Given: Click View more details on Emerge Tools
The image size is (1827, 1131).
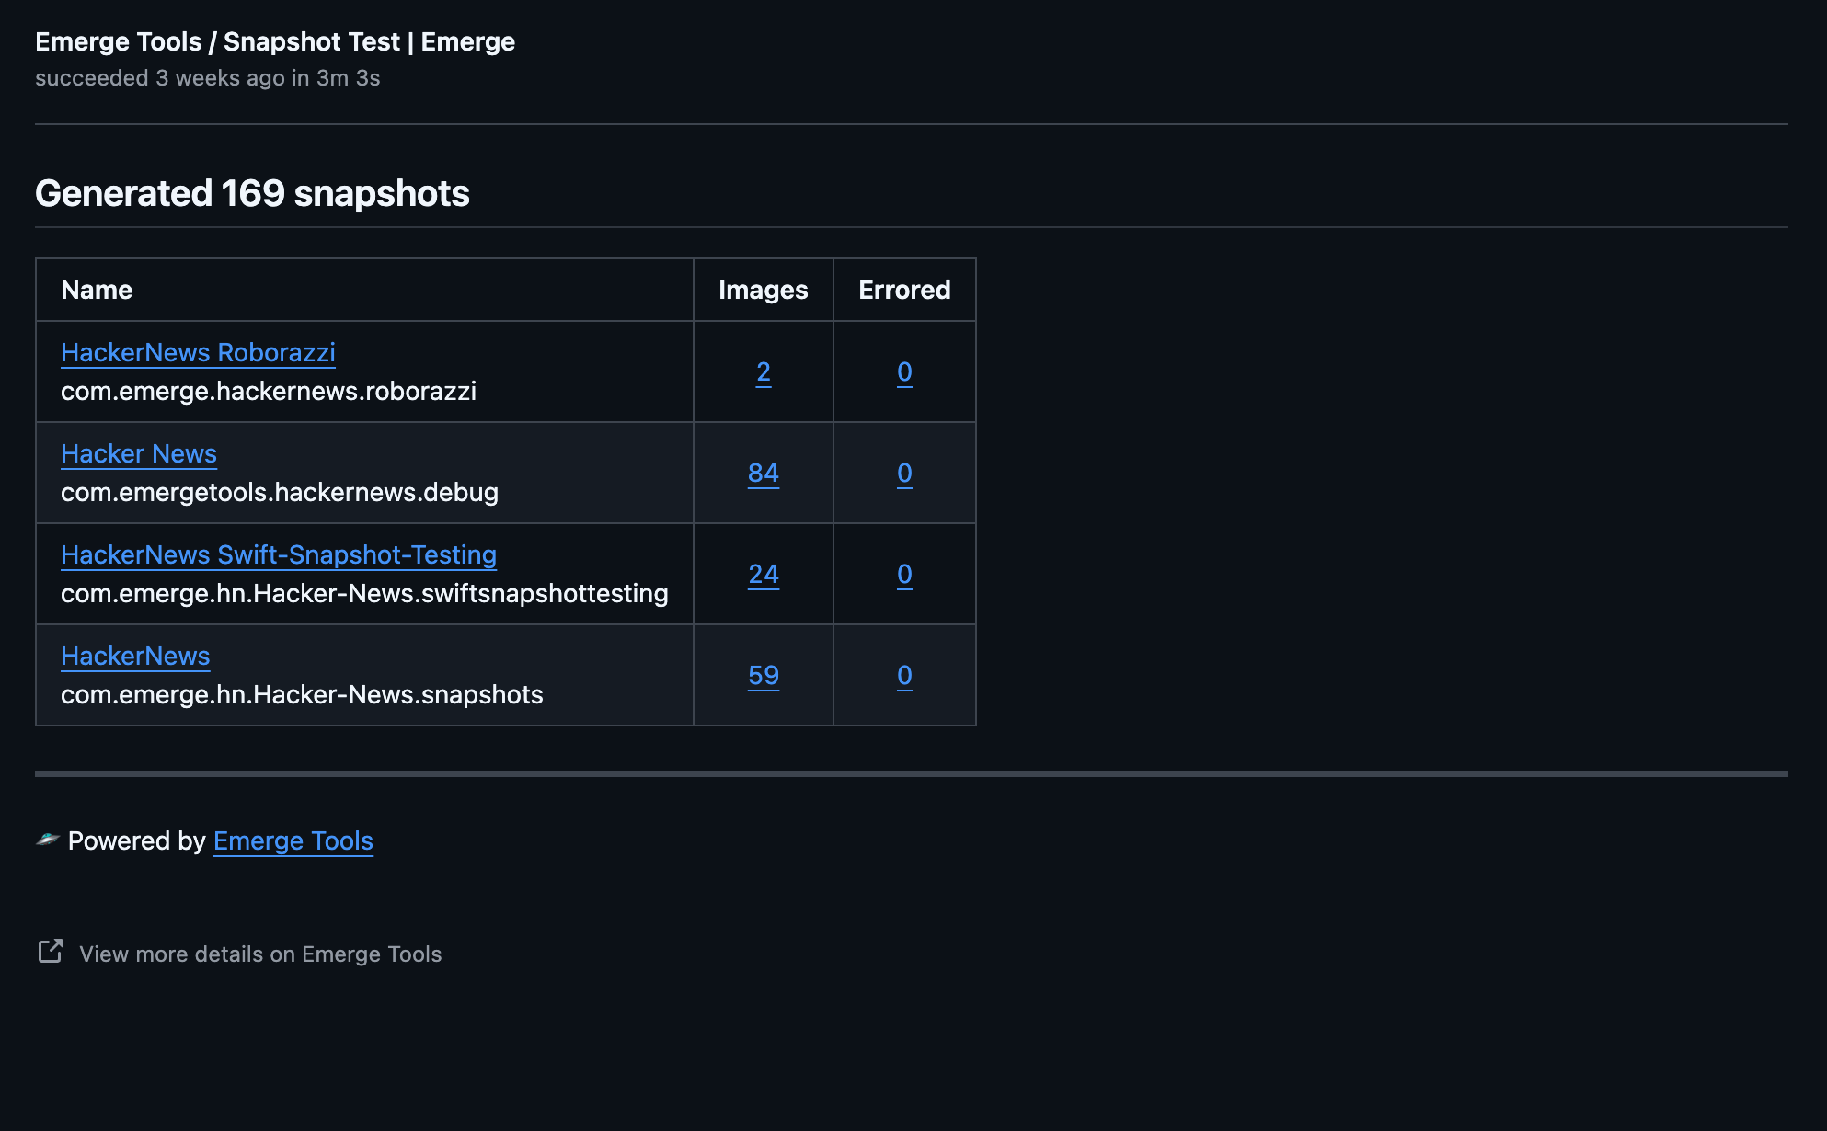Looking at the screenshot, I should (260, 954).
